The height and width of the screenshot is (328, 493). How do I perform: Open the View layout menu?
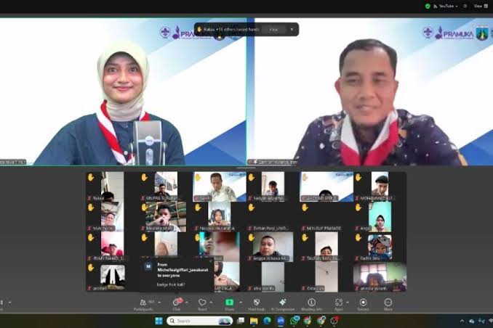[478, 6]
